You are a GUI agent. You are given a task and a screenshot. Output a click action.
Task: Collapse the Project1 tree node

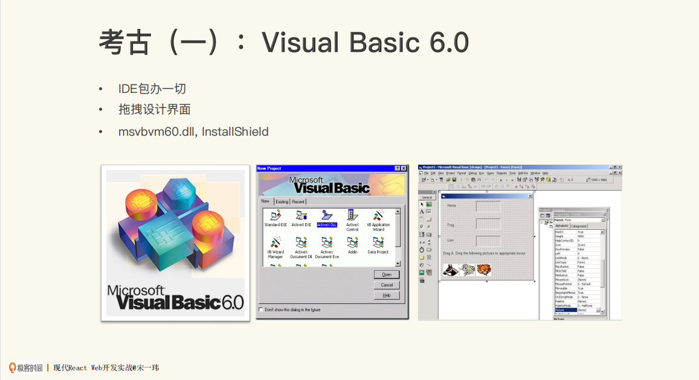542,223
